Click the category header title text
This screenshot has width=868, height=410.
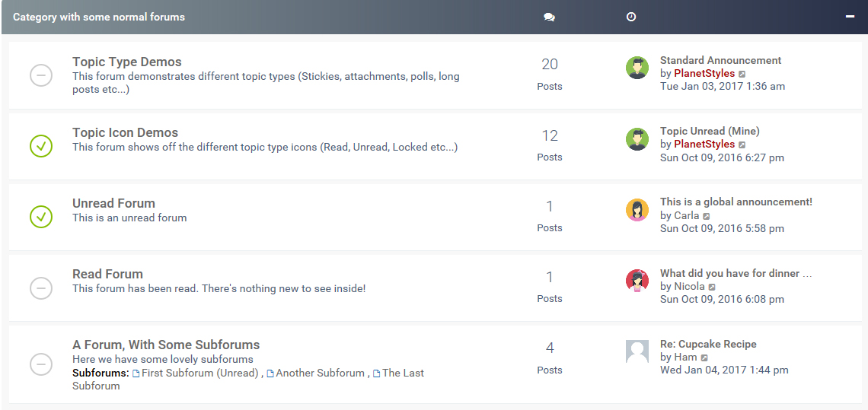tap(99, 17)
